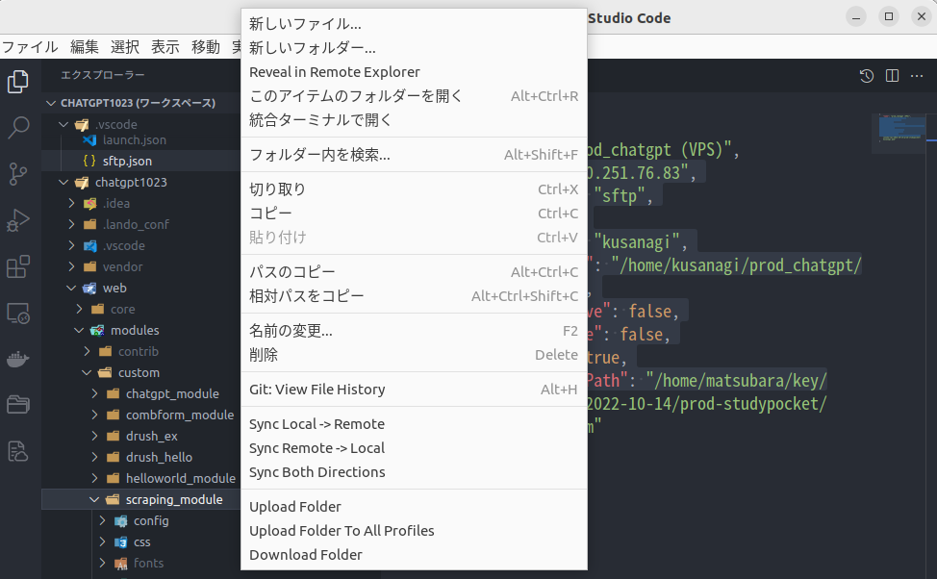Open the Extensions view icon
Viewport: 937px width, 579px height.
tap(18, 267)
